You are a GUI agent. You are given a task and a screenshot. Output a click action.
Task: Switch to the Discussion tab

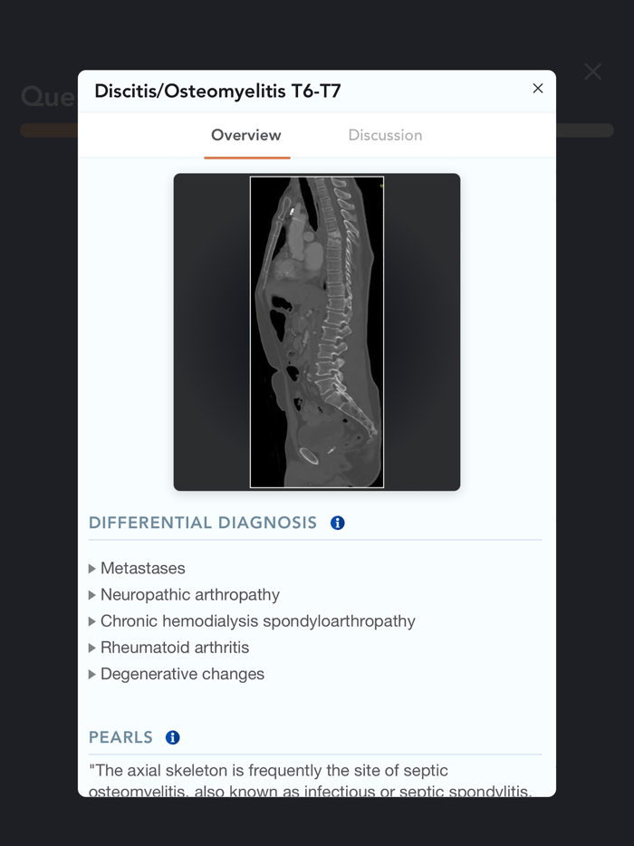(x=384, y=134)
